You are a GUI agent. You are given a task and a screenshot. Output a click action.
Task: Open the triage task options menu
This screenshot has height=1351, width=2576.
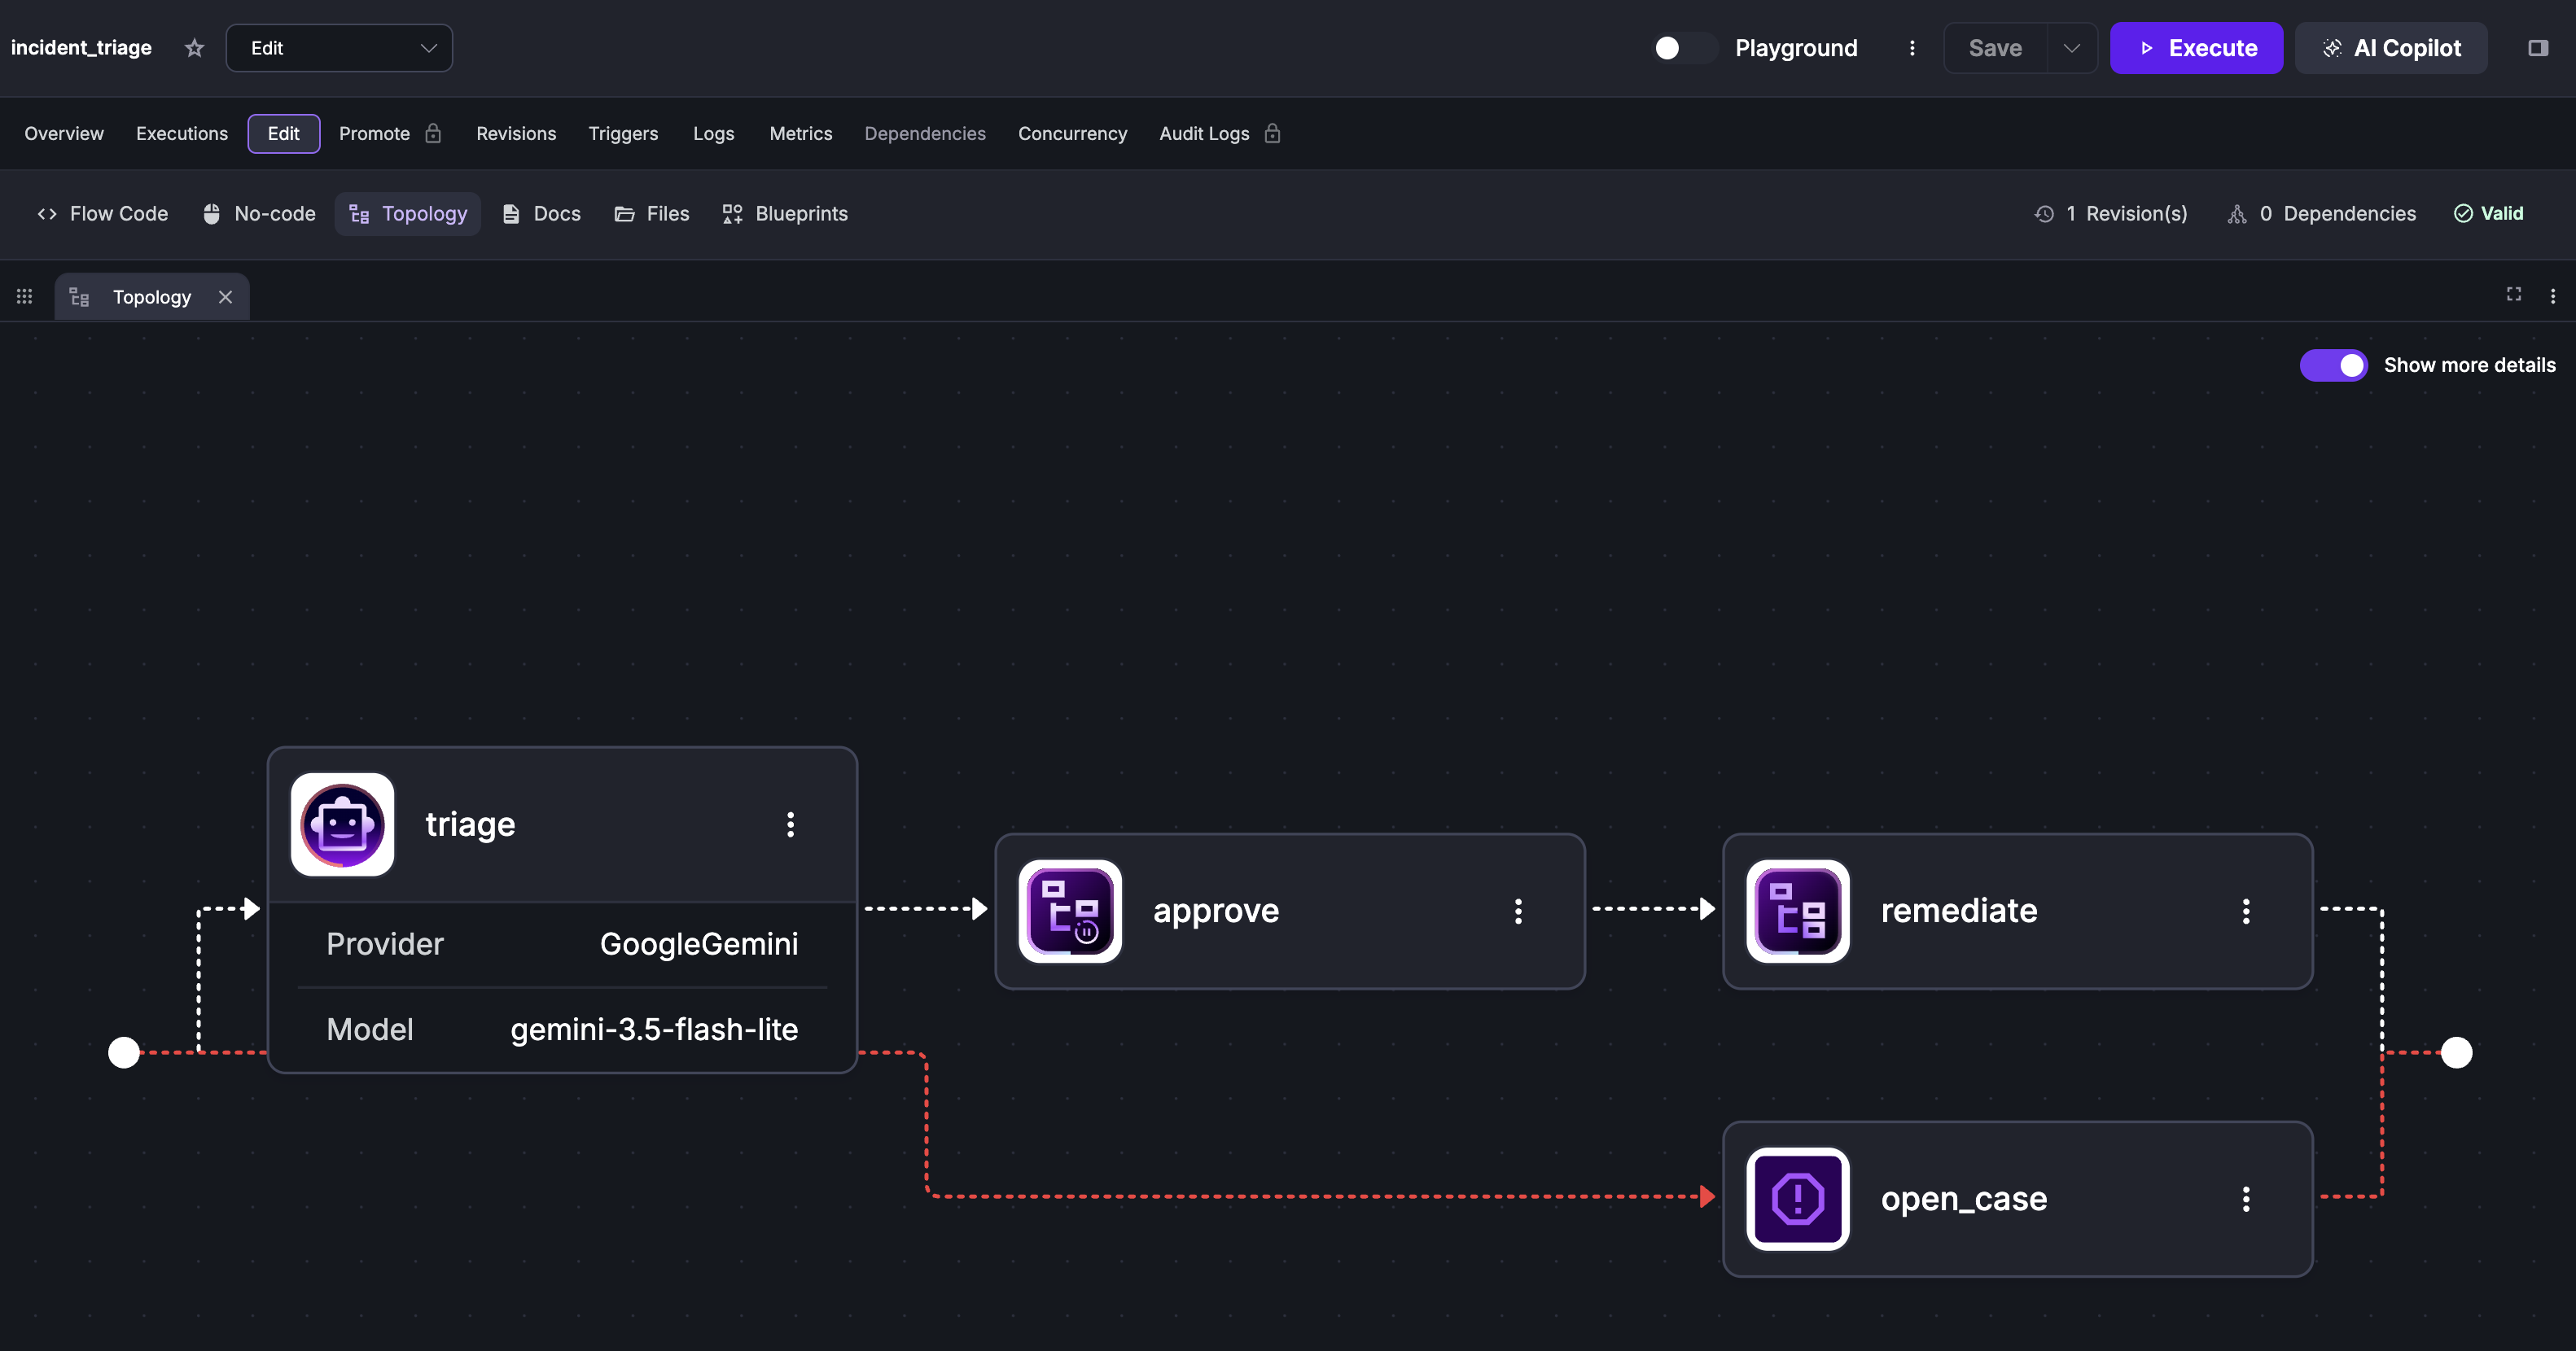click(x=791, y=824)
